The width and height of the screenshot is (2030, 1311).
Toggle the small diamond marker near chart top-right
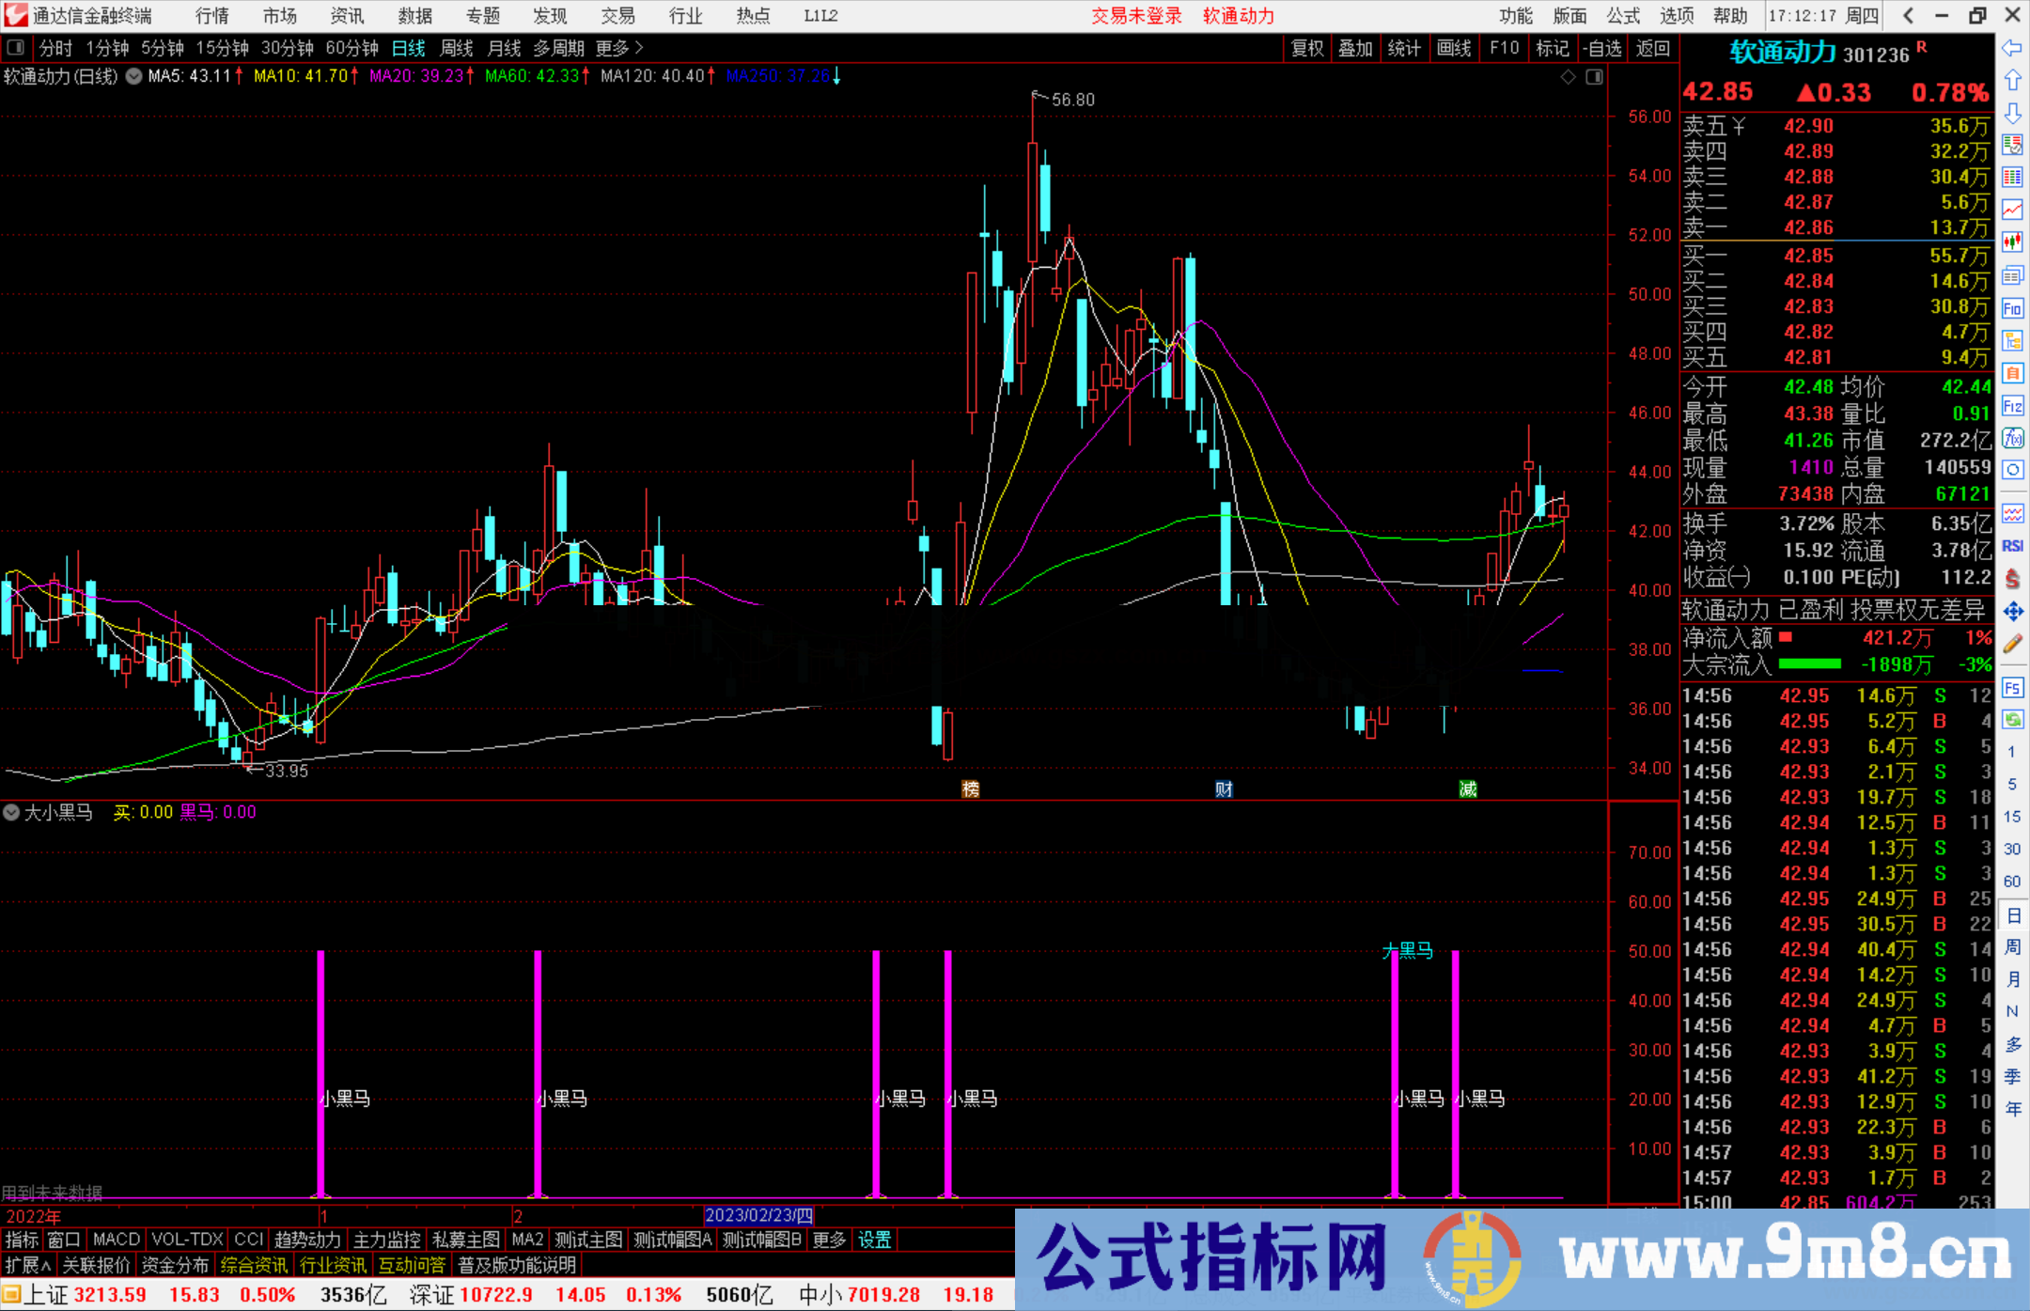[1568, 77]
